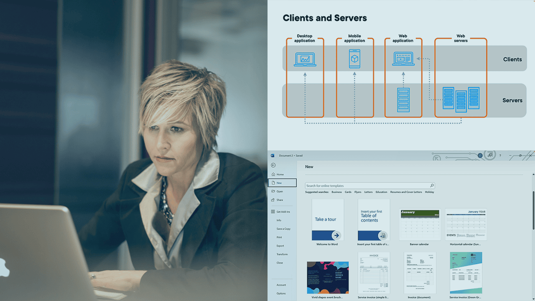The image size is (535, 301).
Task: Go to Home in backstage sidebar
Action: click(x=280, y=174)
